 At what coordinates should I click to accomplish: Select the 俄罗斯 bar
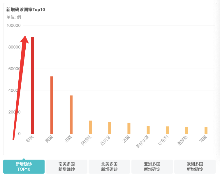pyautogui.click(x=187, y=130)
